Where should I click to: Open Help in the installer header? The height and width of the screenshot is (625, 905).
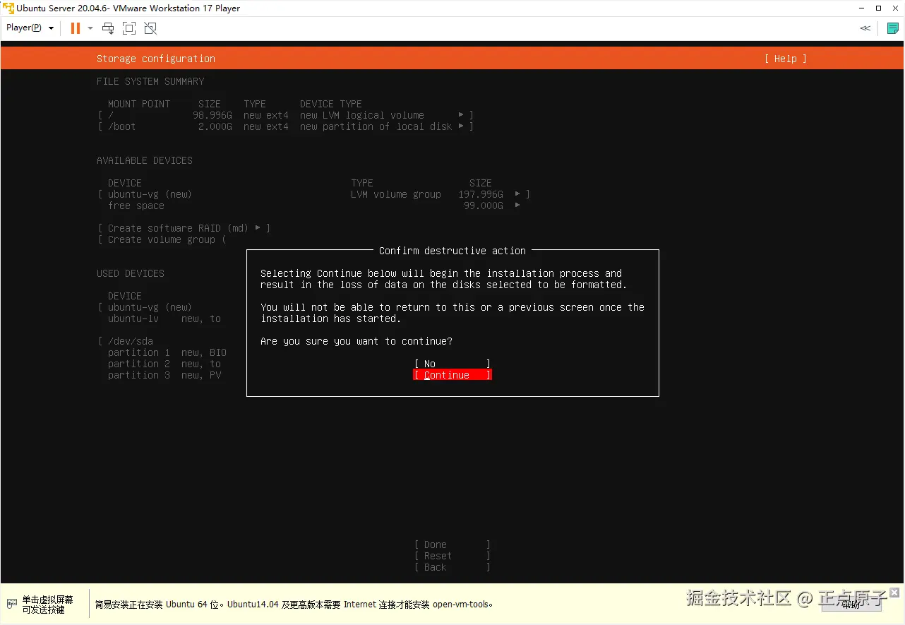coord(785,59)
